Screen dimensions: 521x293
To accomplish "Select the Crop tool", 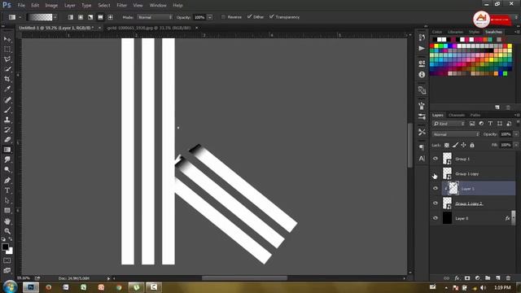I will (x=7, y=79).
